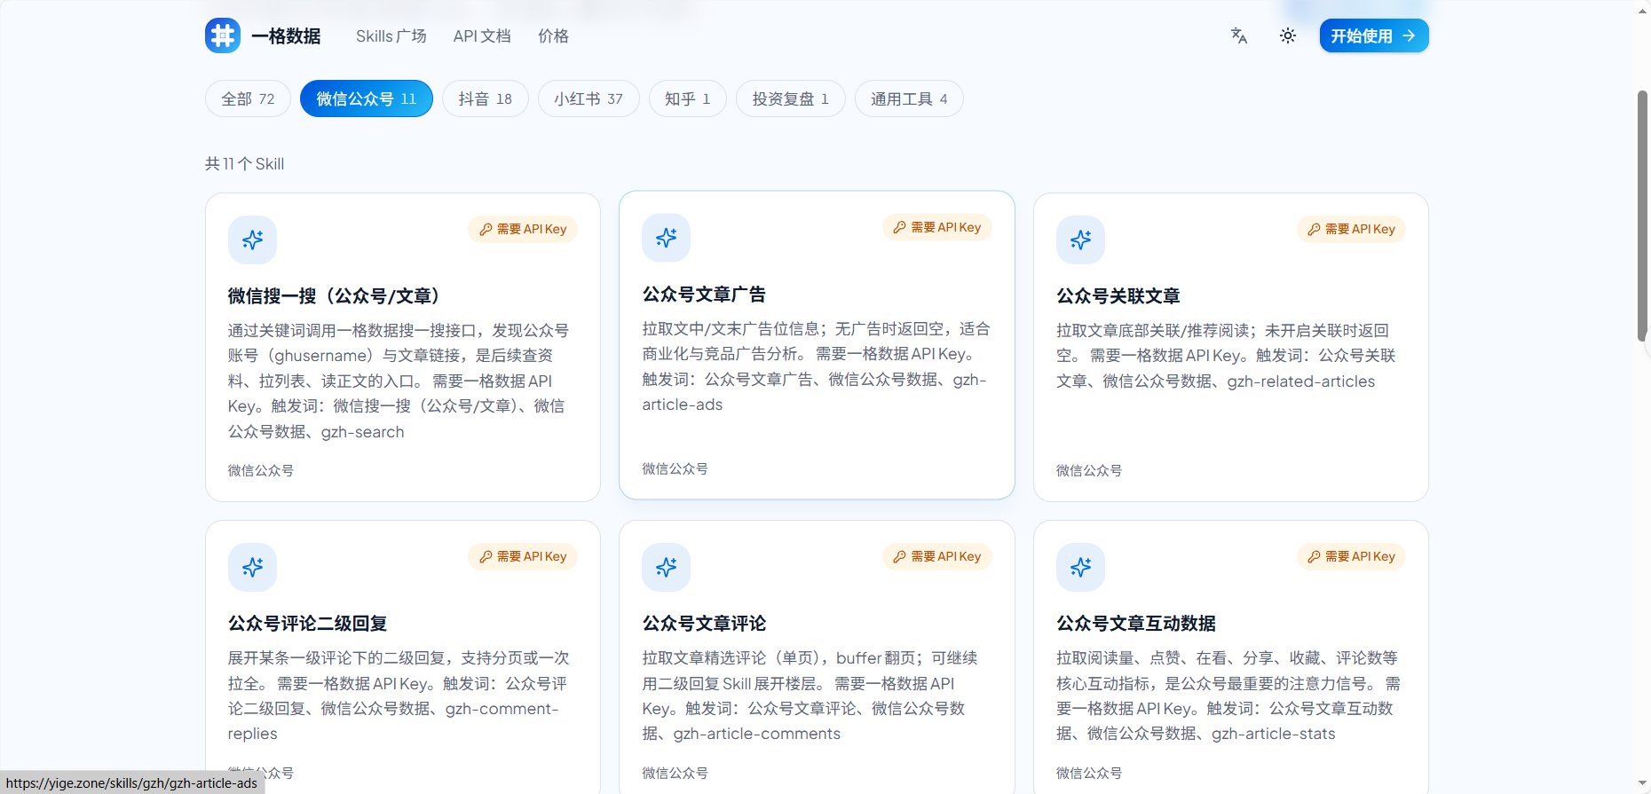The width and height of the screenshot is (1651, 794).
Task: Open API 文档 in the top navigation
Action: [482, 35]
